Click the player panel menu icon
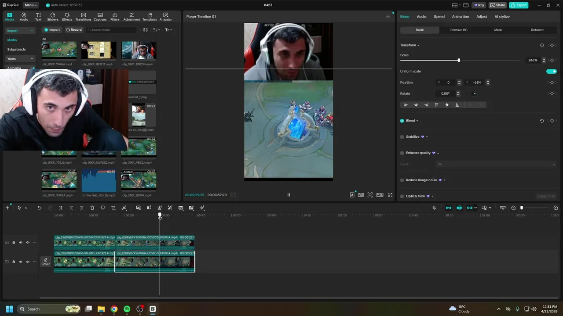This screenshot has width=563, height=316. click(x=388, y=17)
